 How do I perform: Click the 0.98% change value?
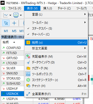click(x=77, y=99)
